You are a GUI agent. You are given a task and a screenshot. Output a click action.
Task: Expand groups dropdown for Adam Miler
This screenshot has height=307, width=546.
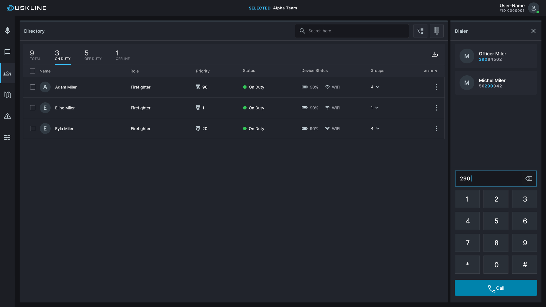(377, 87)
